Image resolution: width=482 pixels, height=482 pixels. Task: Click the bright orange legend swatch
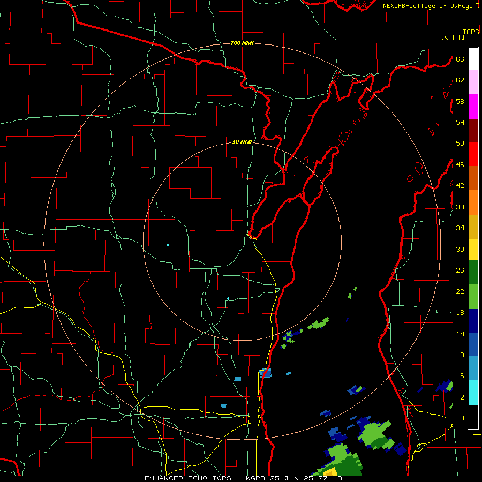click(473, 202)
